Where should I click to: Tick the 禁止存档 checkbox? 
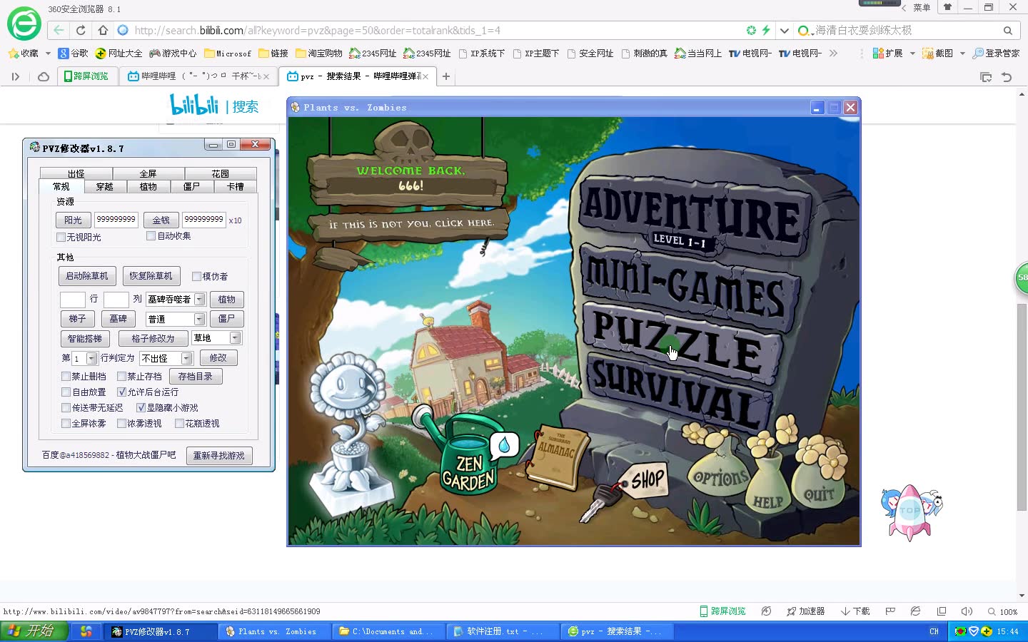(x=121, y=376)
